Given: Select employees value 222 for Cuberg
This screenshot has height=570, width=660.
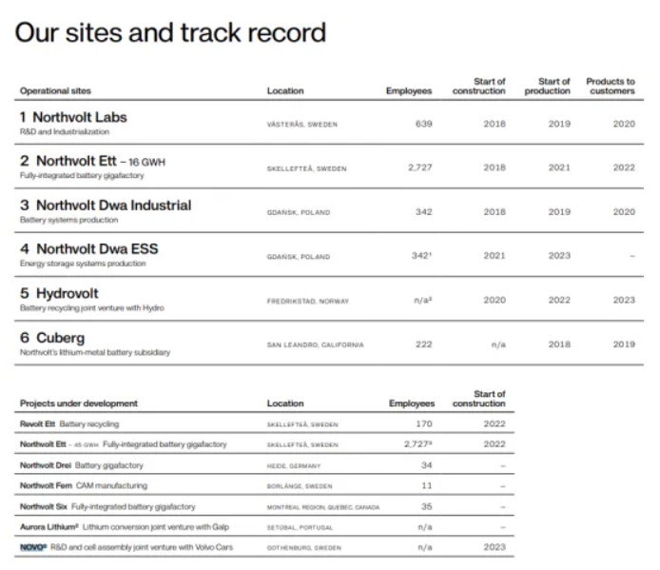Looking at the screenshot, I should pos(423,344).
